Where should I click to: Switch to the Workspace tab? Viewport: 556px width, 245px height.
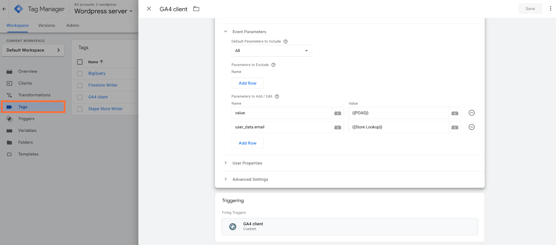(18, 25)
